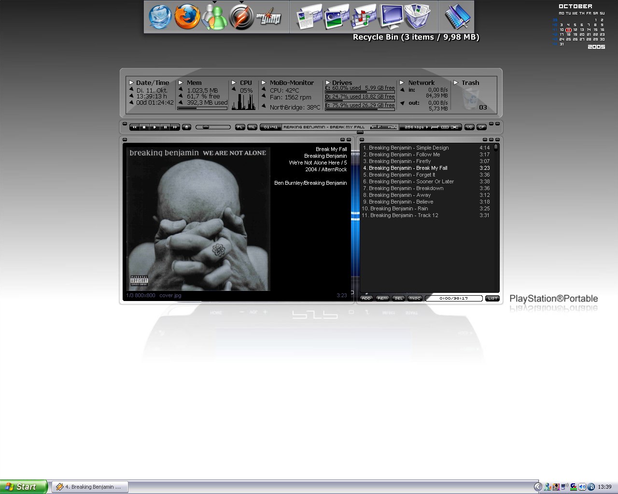Open the mail globe icon in the dock
618x494 pixels.
coord(160,17)
